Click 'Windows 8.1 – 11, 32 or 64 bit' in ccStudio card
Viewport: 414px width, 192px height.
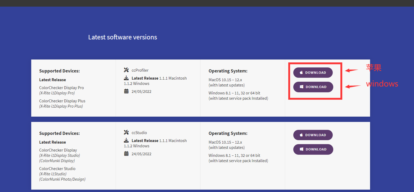click(x=234, y=156)
